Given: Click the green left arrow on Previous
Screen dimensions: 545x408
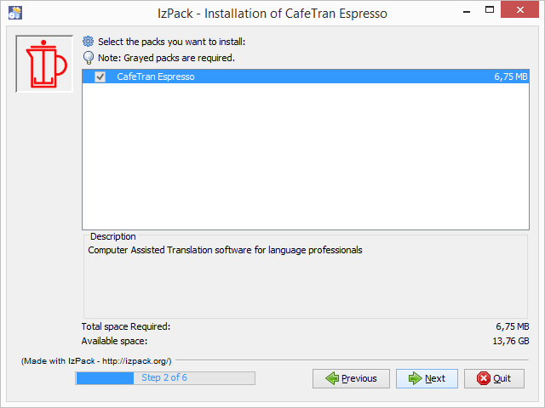Looking at the screenshot, I should coord(331,378).
